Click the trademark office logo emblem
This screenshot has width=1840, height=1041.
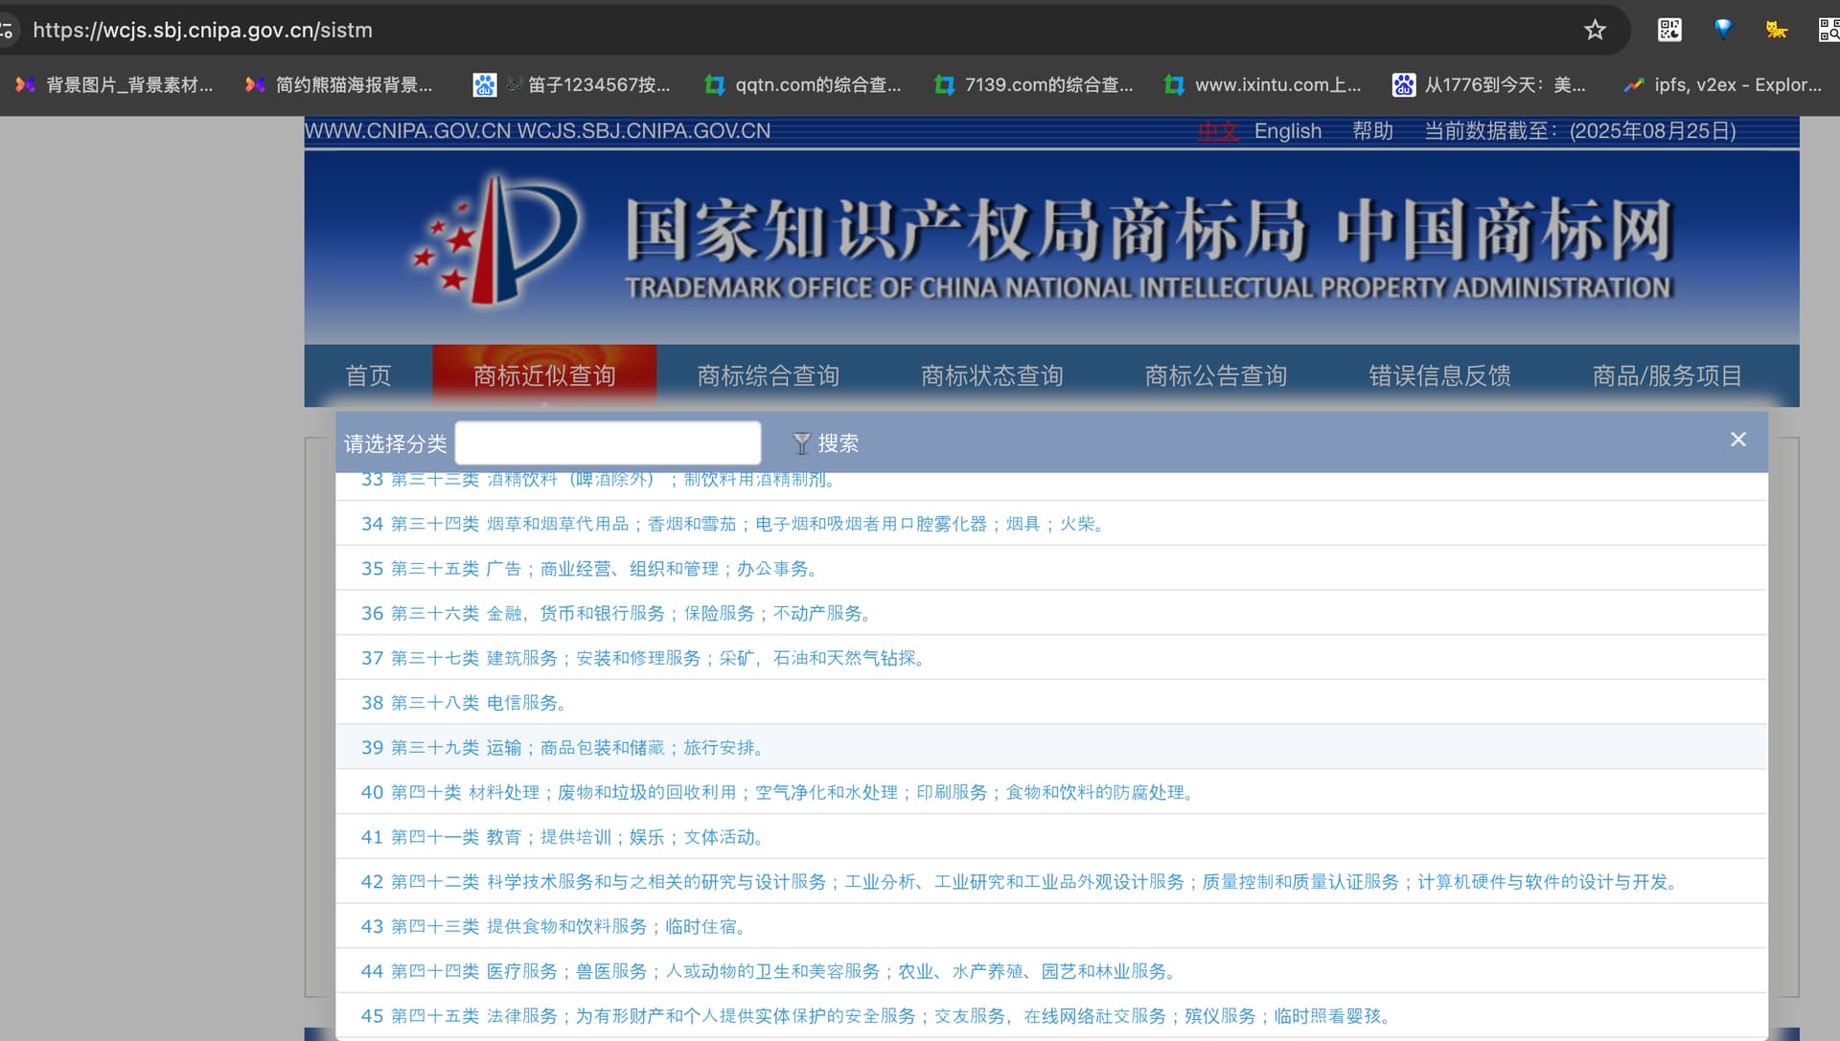point(495,239)
